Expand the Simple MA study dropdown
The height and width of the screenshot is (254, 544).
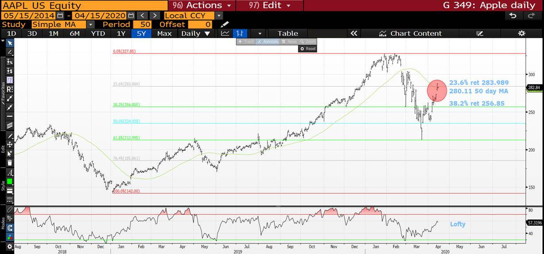click(91, 24)
